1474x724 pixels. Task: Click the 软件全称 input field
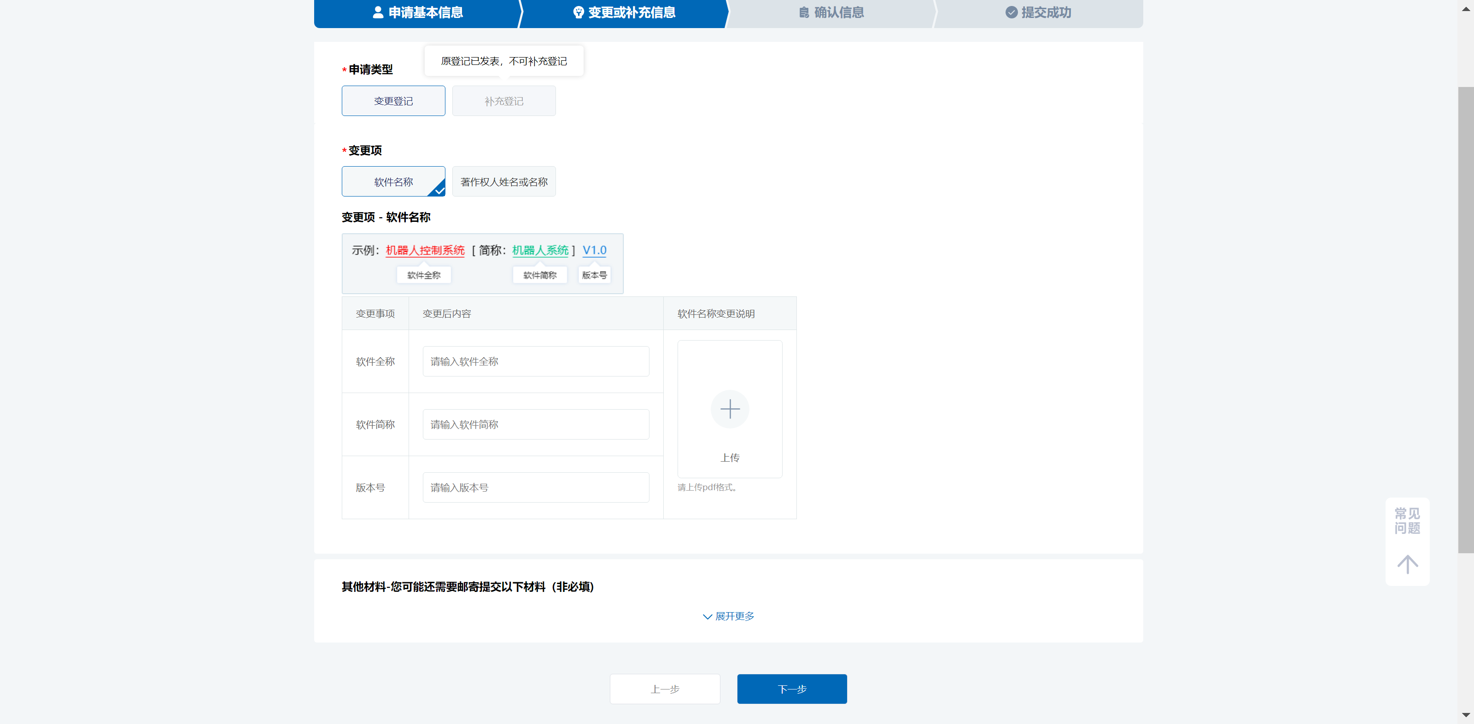point(536,361)
